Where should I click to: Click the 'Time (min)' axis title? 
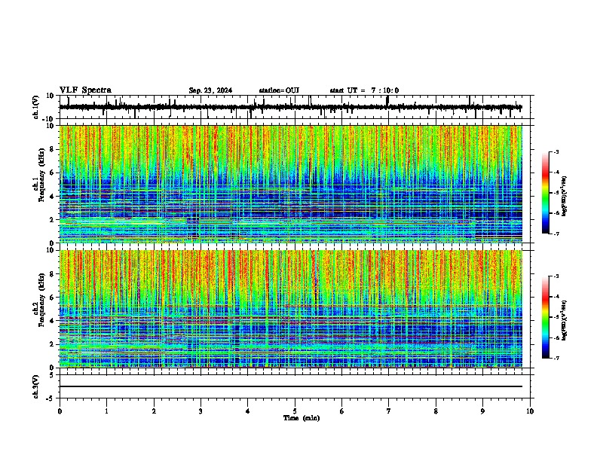tap(302, 418)
